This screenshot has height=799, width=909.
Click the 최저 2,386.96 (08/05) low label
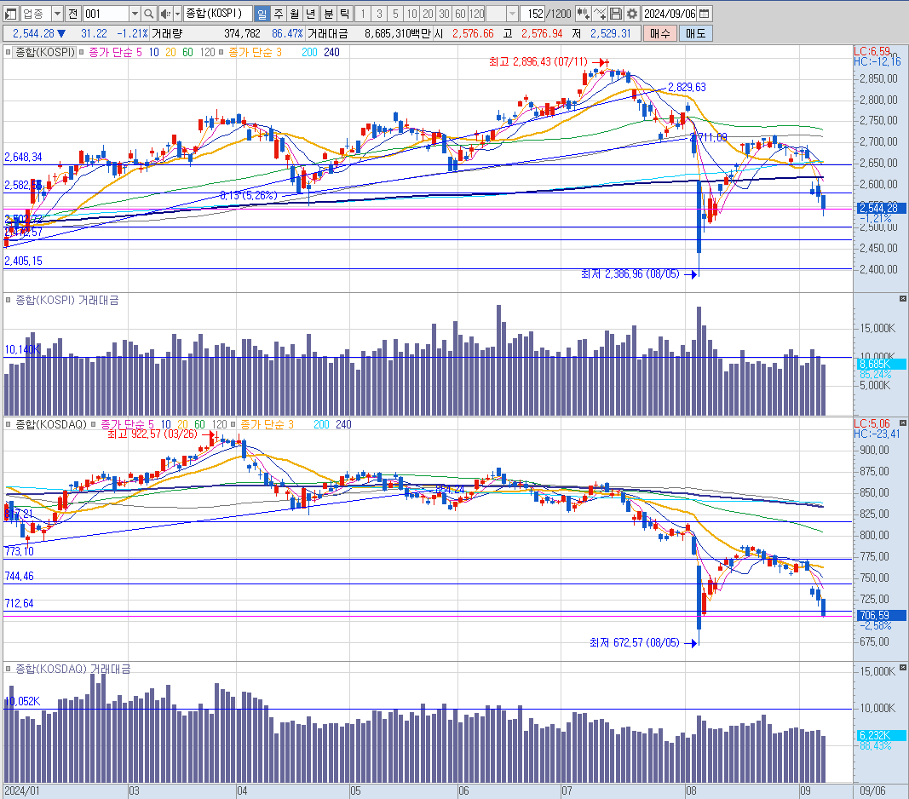tap(630, 273)
